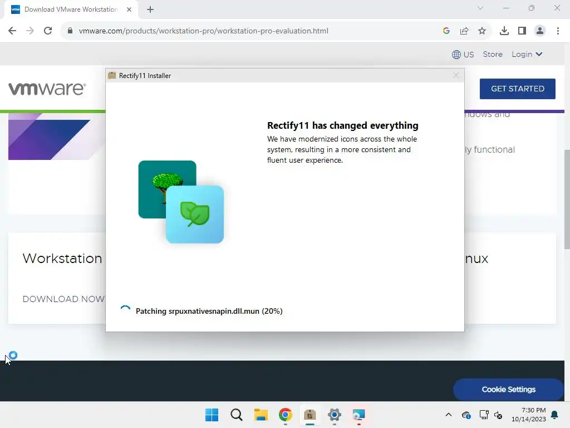Go back to the previous page in Chrome
The image size is (570, 428).
click(12, 31)
